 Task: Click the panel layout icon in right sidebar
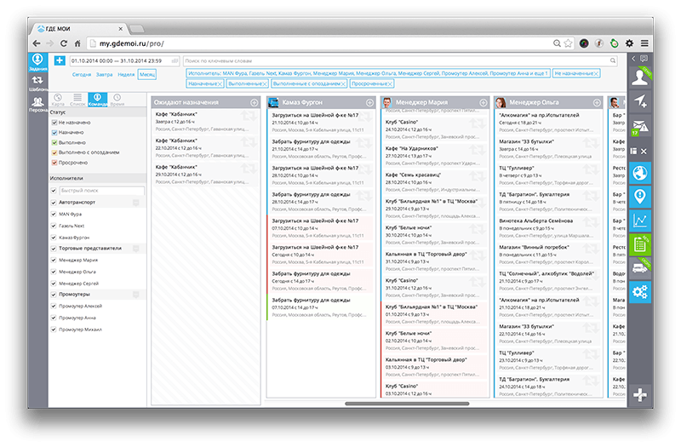633,152
